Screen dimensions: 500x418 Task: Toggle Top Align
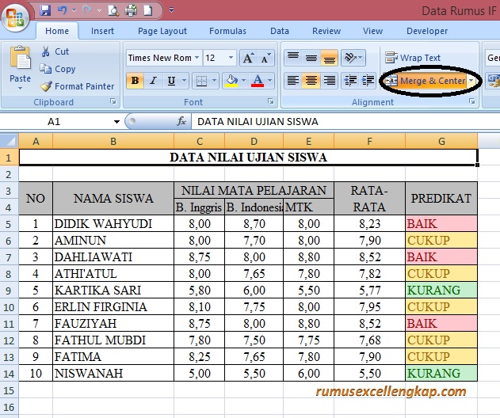coord(293,58)
